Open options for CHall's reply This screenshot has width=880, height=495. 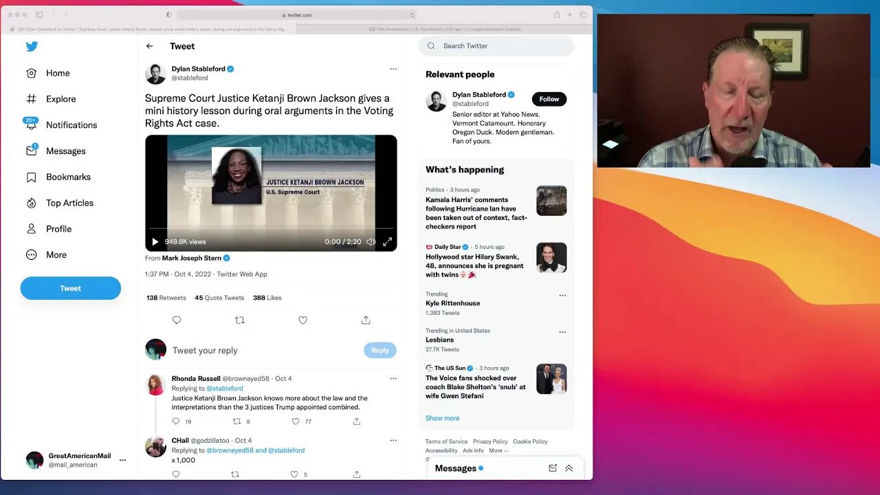[393, 440]
